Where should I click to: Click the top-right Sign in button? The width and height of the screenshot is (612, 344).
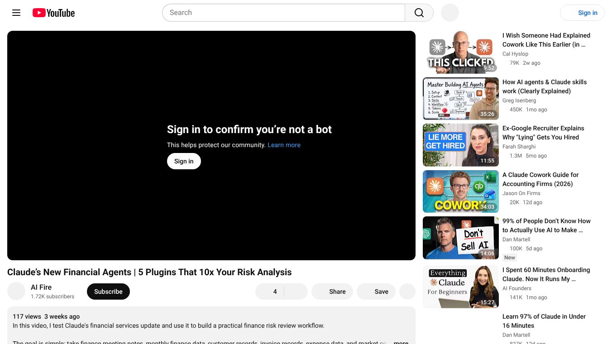tap(582, 13)
